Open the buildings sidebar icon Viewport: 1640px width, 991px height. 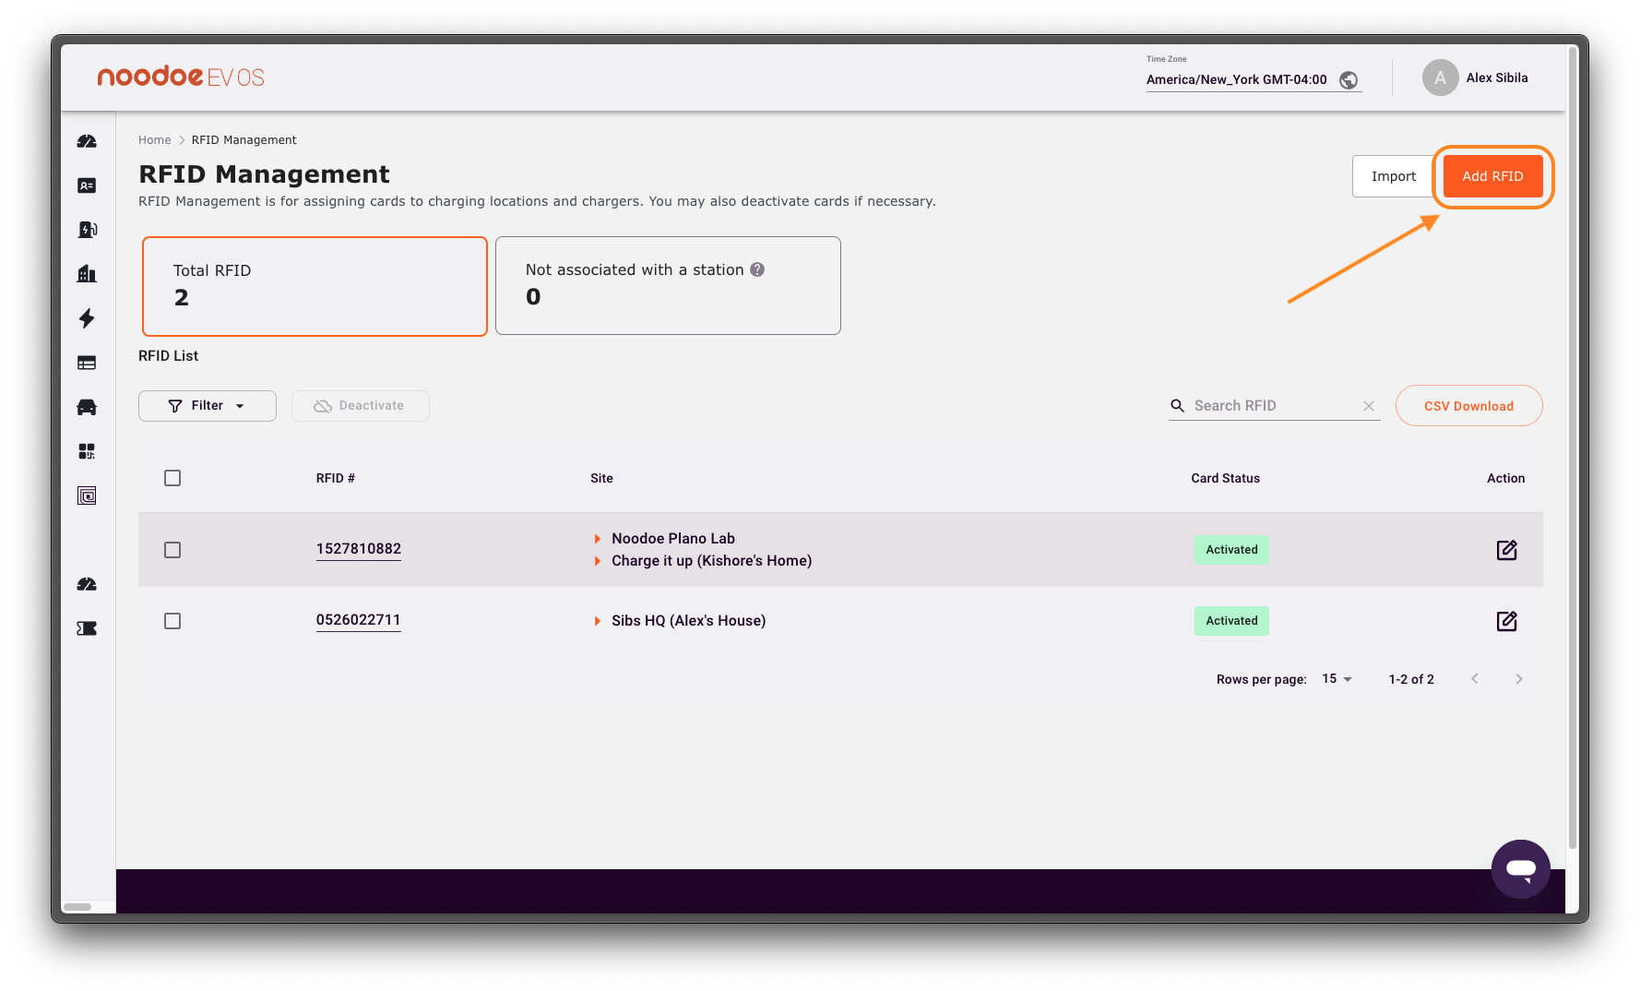87,274
